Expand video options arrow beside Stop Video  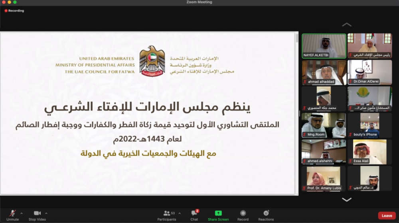click(x=46, y=213)
